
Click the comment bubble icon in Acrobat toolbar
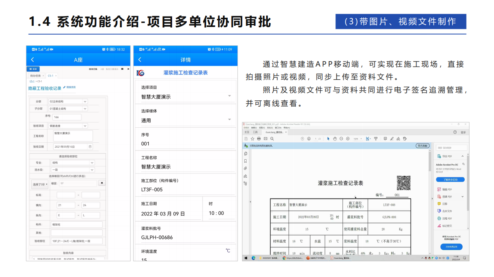(385, 138)
